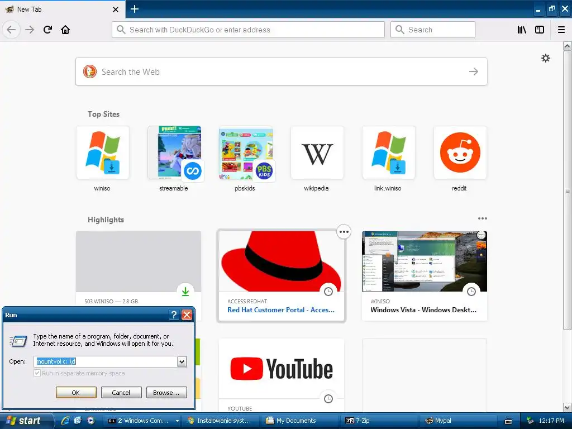Click the Red Hat card history clock icon

point(328,292)
